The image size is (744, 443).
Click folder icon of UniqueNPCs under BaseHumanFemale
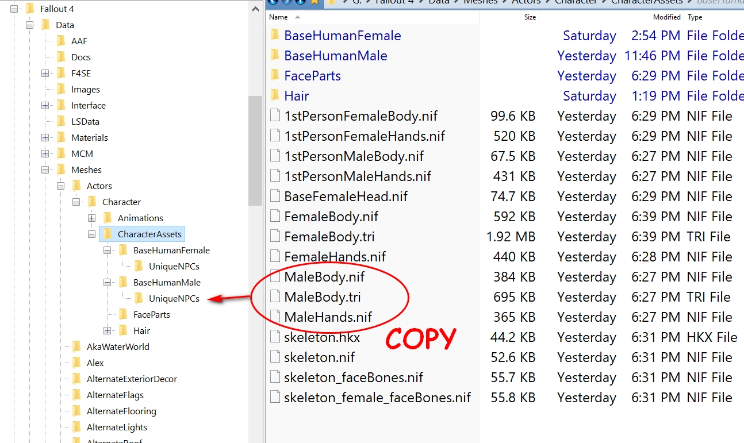(x=139, y=266)
